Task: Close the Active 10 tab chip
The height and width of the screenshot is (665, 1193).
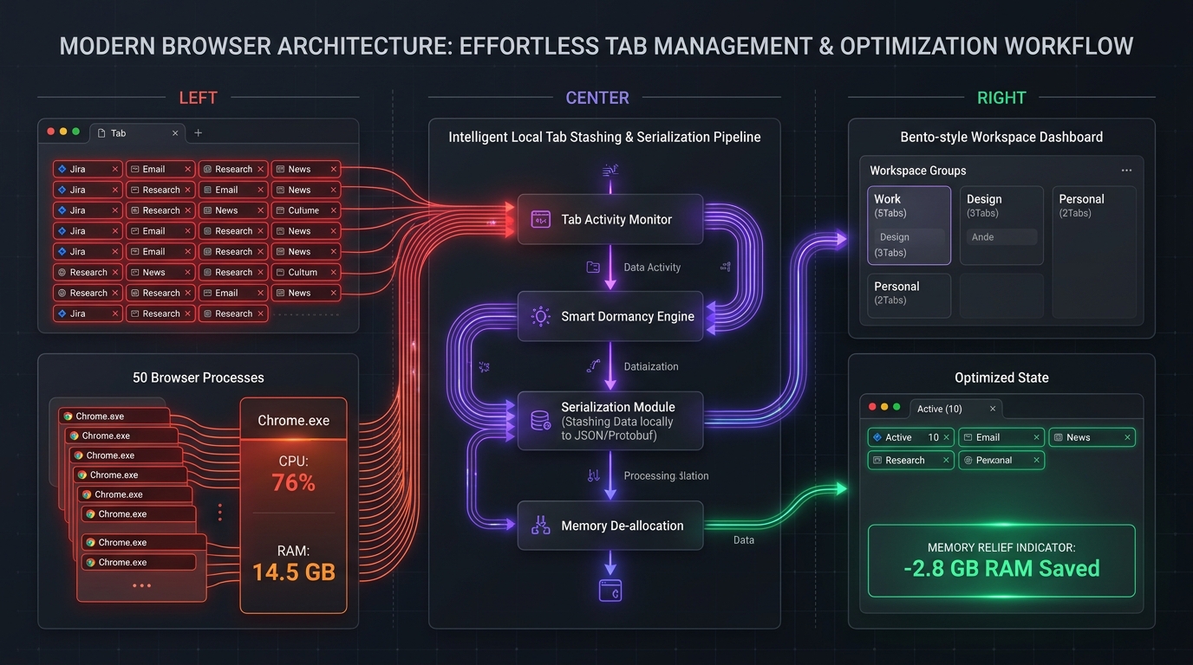Action: click(946, 437)
